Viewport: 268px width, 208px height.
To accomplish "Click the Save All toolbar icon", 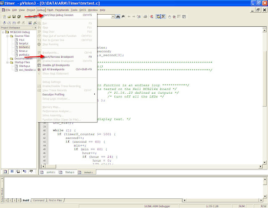I will click(19, 17).
